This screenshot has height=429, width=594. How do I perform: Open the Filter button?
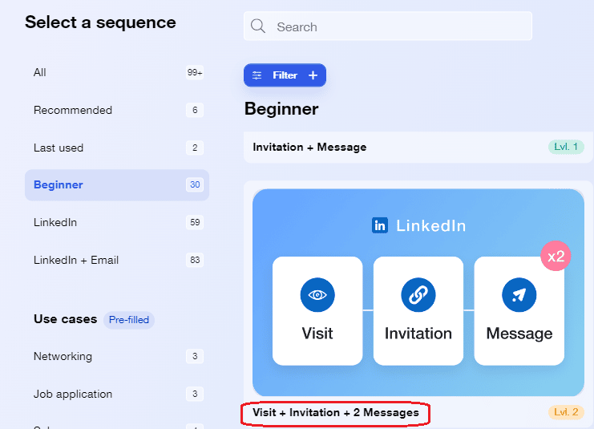(x=285, y=75)
